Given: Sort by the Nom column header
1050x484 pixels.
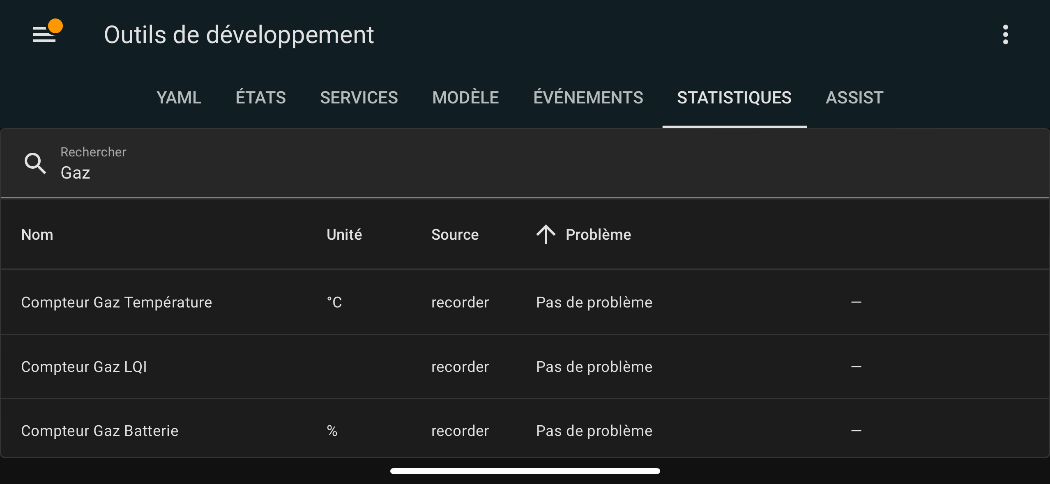Looking at the screenshot, I should pos(37,234).
